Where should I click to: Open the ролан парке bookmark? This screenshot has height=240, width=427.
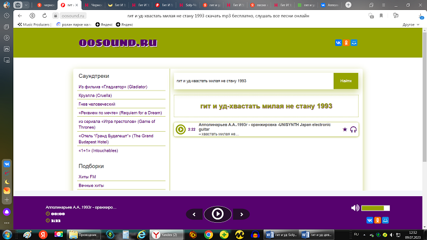[x=74, y=24]
